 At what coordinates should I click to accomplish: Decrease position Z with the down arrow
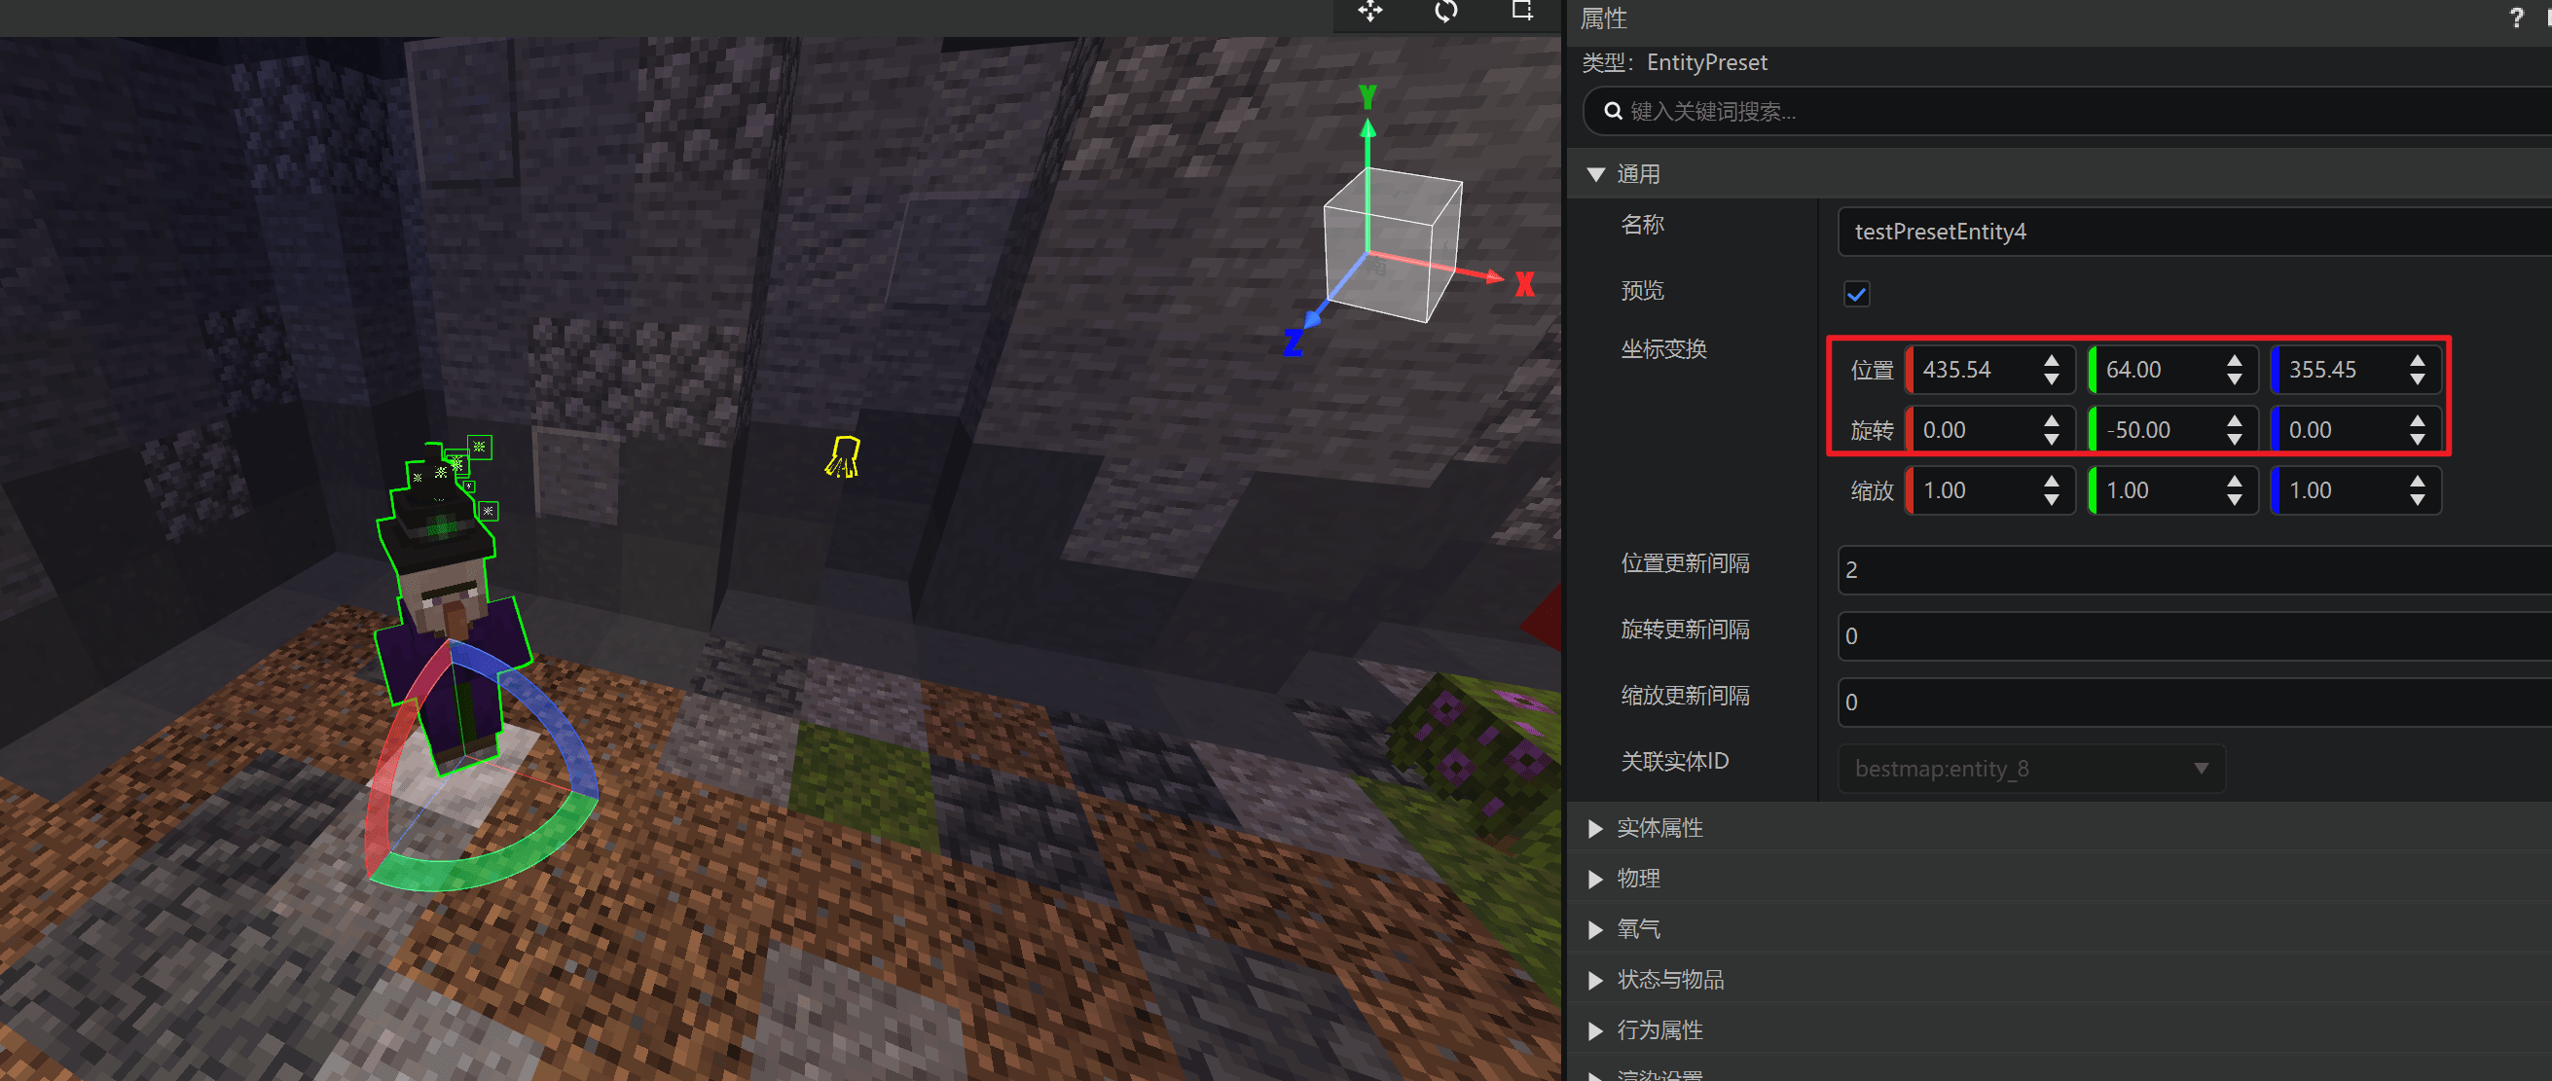2418,380
